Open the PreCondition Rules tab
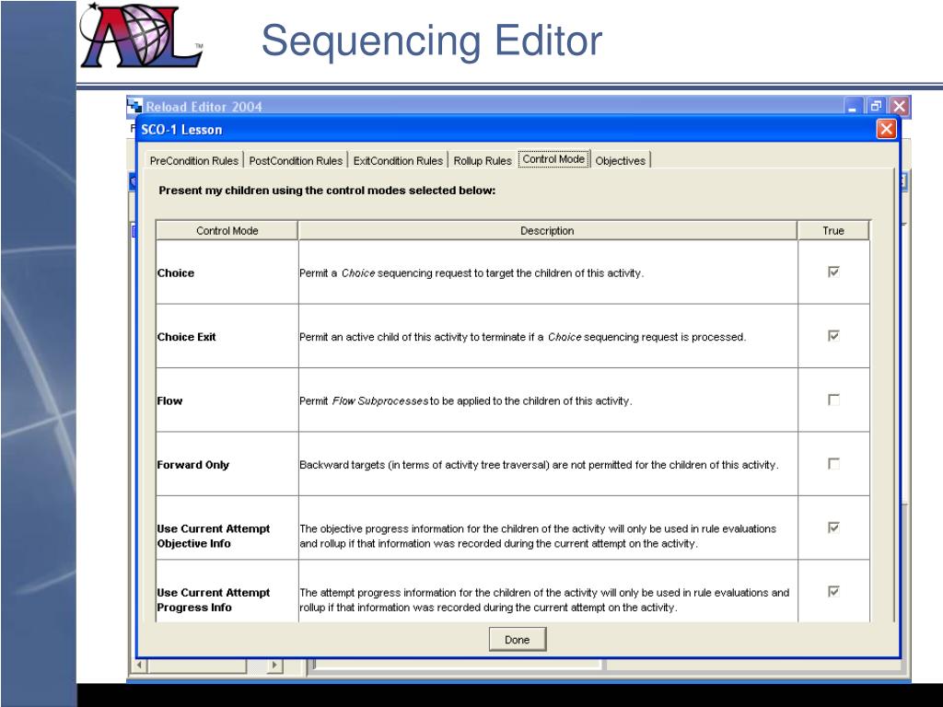 coord(193,160)
